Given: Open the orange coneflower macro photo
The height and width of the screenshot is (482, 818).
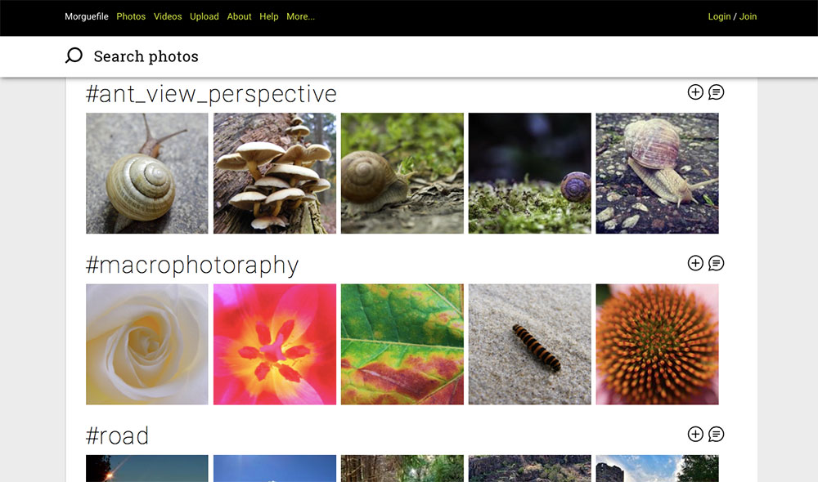Looking at the screenshot, I should 658,345.
